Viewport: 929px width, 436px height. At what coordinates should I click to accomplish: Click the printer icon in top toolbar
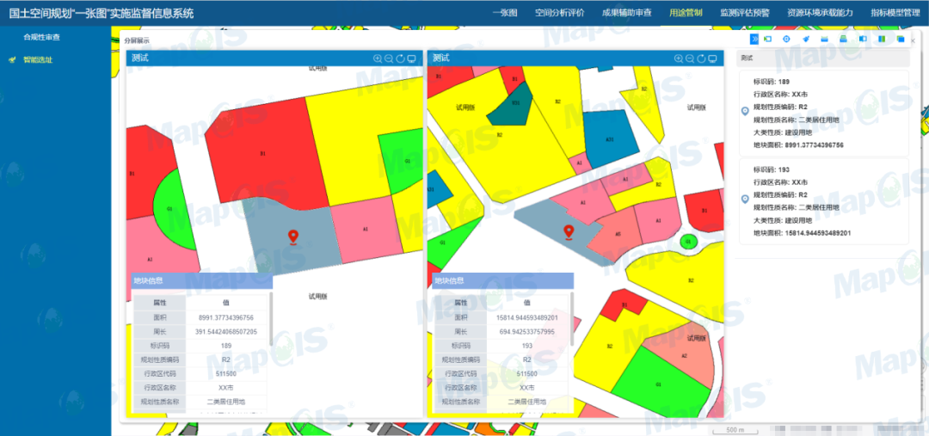[x=843, y=39]
